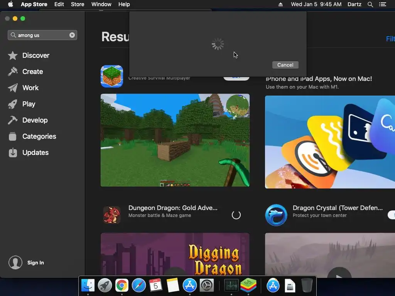Image resolution: width=395 pixels, height=296 pixels.
Task: Click the running App Store Dock icon
Action: pos(190,286)
